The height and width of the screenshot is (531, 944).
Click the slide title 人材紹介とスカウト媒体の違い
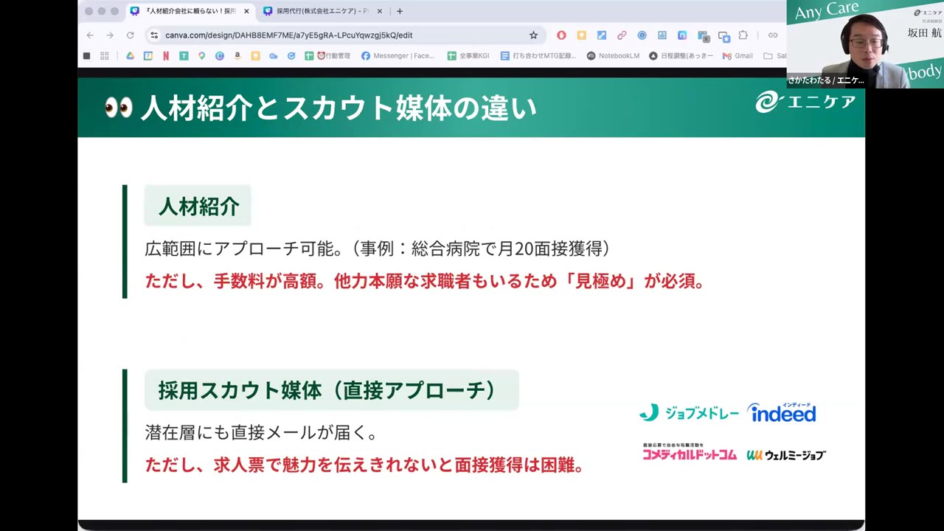click(338, 108)
